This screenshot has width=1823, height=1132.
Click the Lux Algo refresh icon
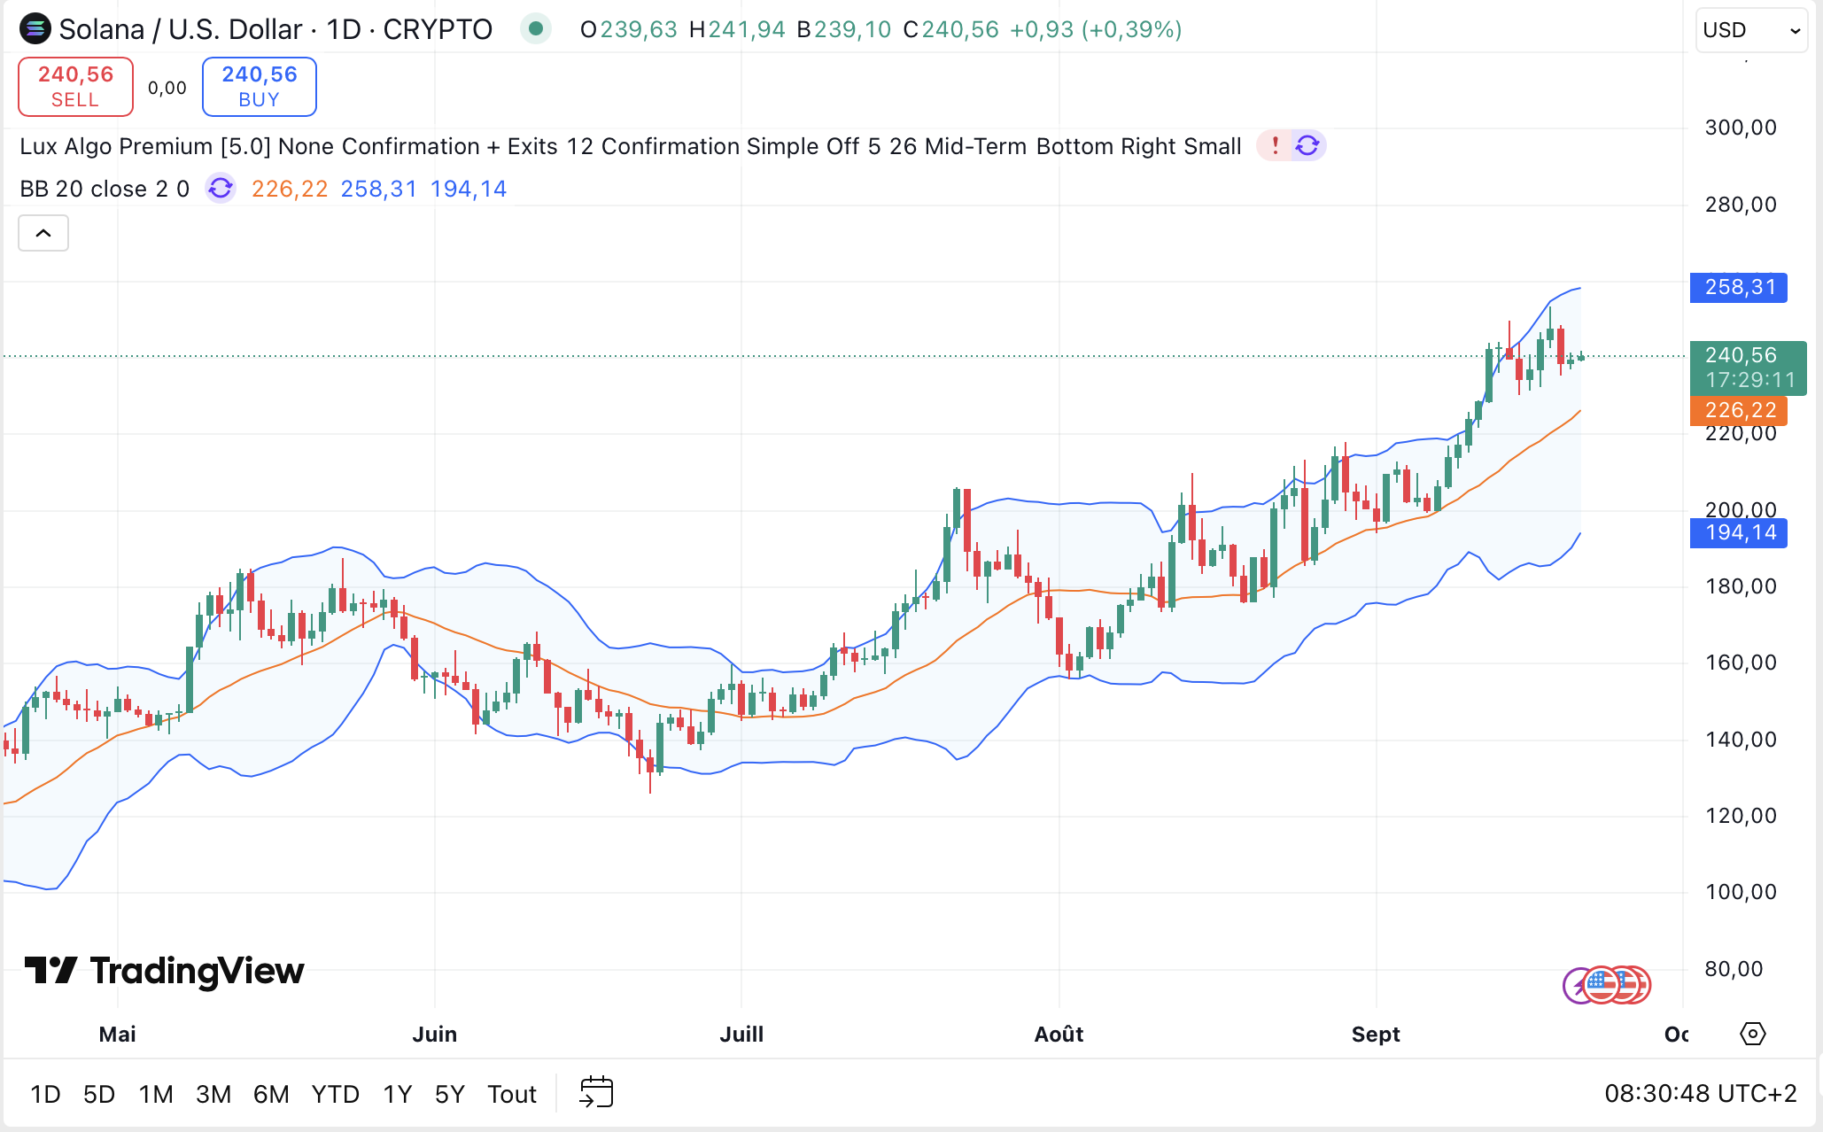point(1307,145)
